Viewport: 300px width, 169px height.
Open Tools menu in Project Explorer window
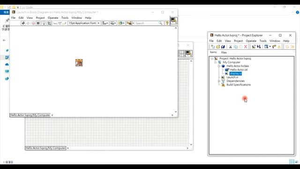263,41
